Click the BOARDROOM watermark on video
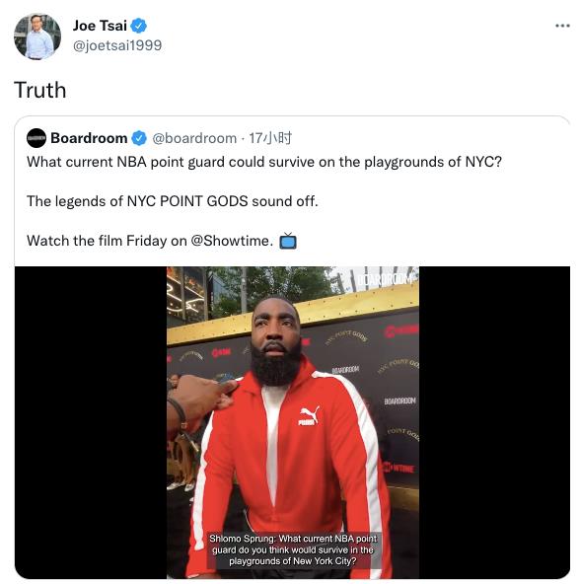This screenshot has width=580, height=584. point(385,280)
